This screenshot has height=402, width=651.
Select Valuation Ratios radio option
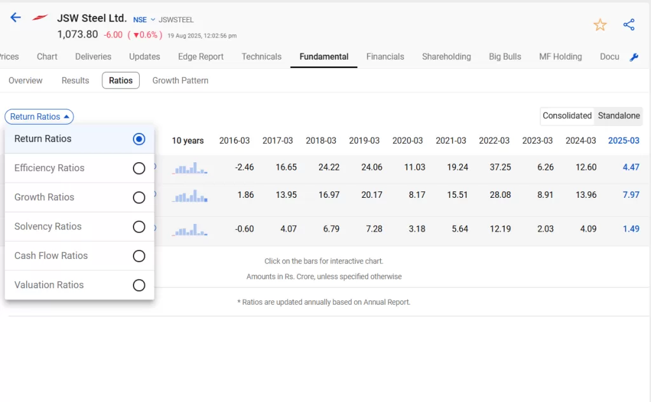pyautogui.click(x=139, y=286)
